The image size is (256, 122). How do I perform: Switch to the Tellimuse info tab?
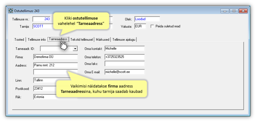pos(37,39)
